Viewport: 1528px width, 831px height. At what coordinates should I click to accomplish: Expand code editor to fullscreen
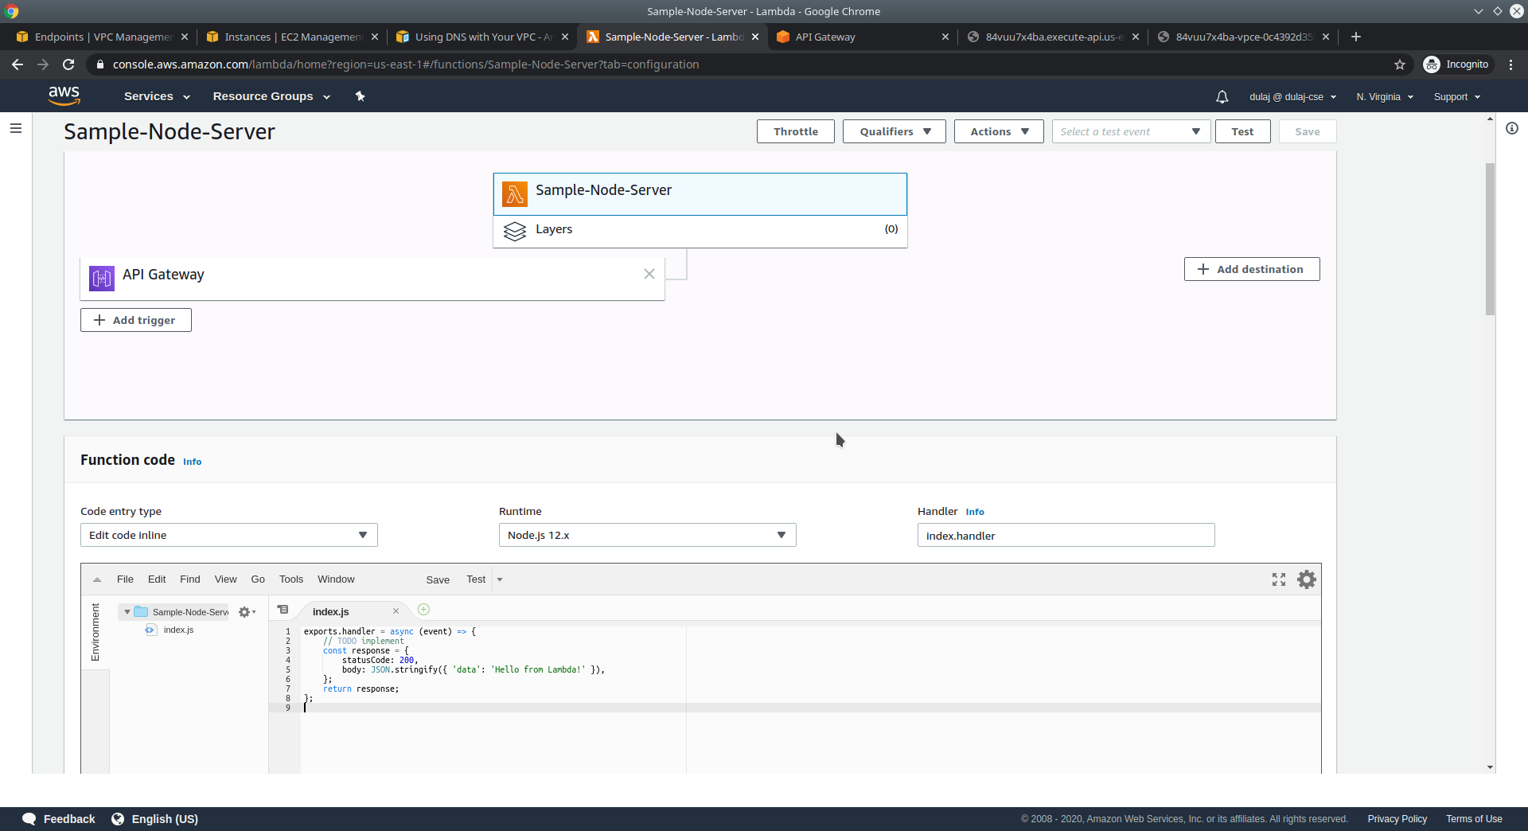pyautogui.click(x=1278, y=579)
